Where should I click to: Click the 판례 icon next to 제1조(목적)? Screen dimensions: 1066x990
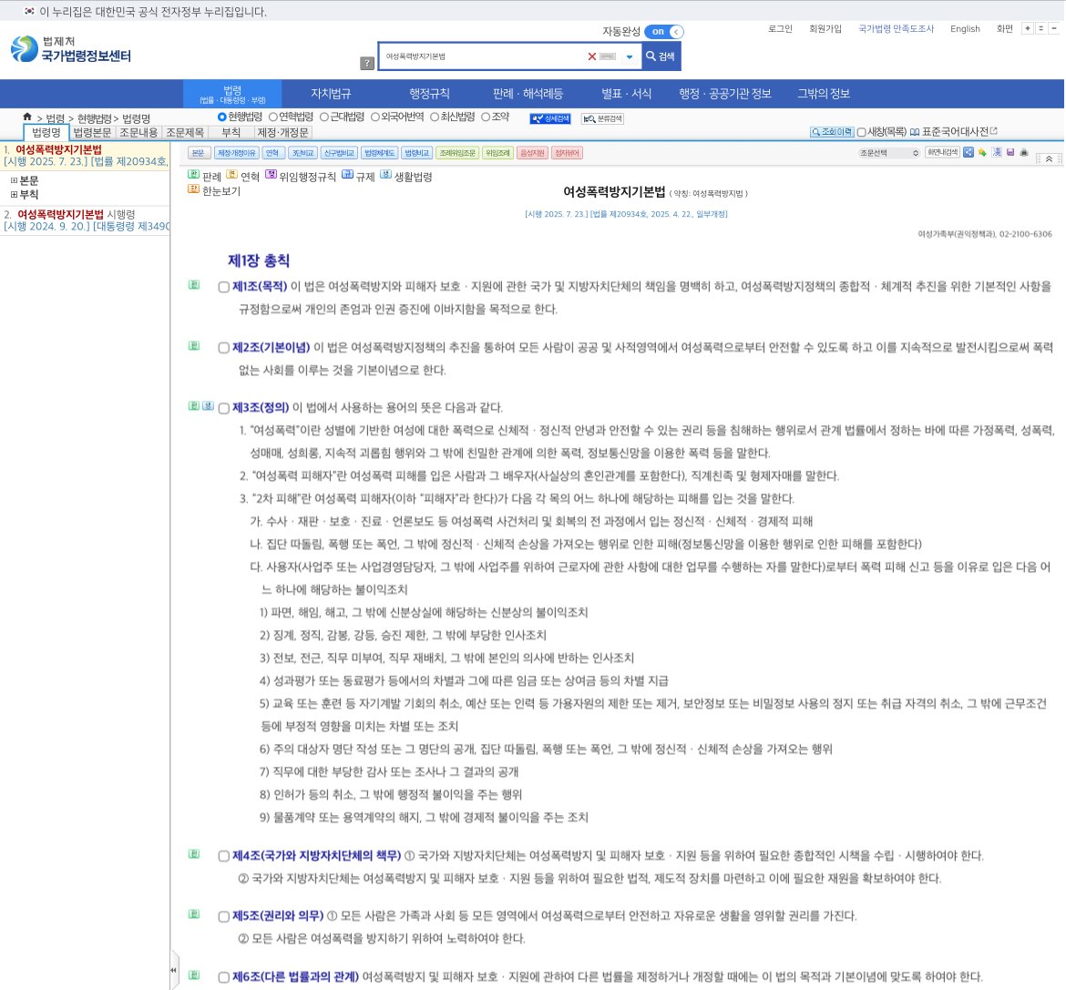pyautogui.click(x=193, y=285)
